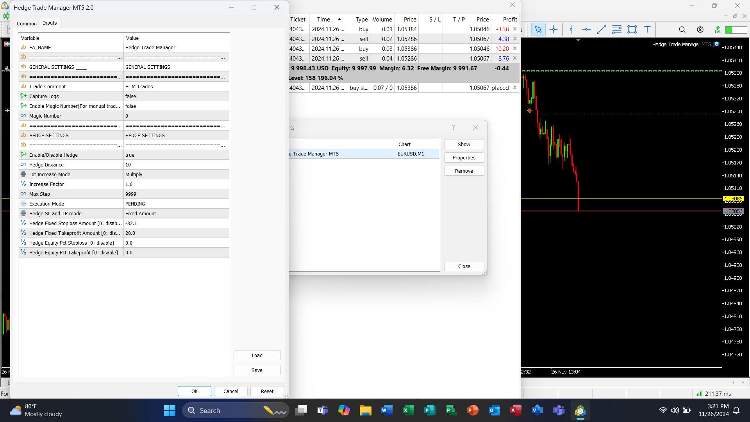Click Close in the experts list dialog

click(464, 266)
